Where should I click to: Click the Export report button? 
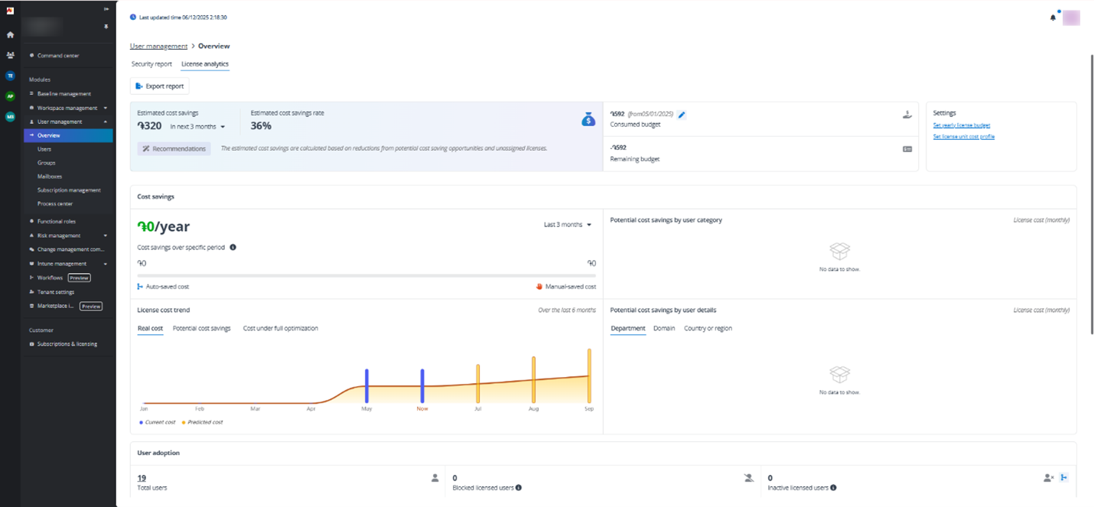point(159,86)
